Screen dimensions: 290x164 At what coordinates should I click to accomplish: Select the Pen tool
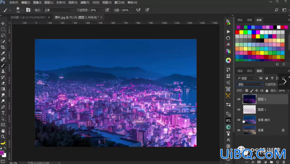click(x=3, y=107)
